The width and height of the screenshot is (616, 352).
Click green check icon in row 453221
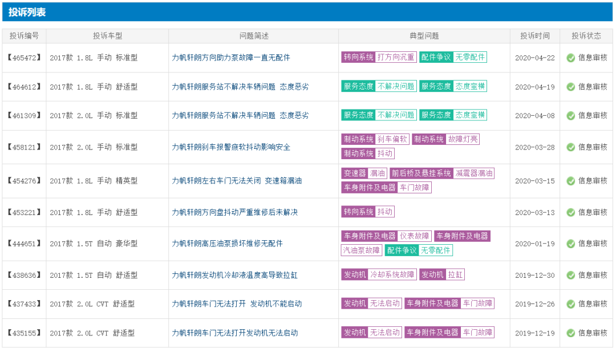pyautogui.click(x=571, y=213)
